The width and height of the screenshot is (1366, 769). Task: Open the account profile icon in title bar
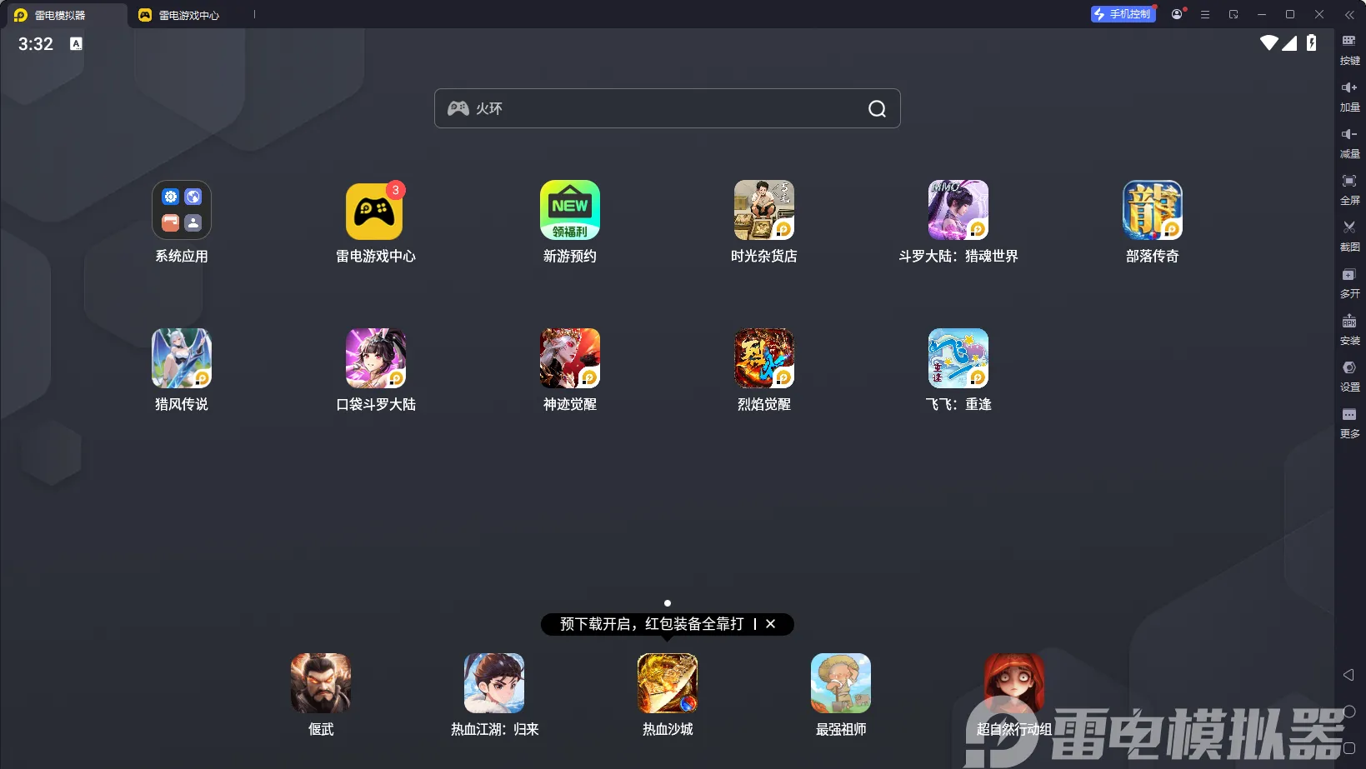(x=1177, y=14)
